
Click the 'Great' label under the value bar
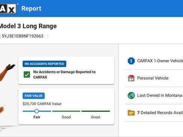click(x=96, y=117)
